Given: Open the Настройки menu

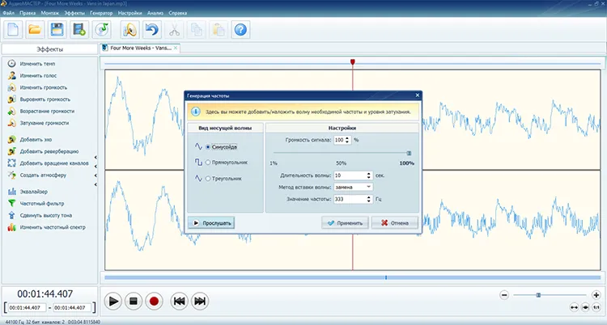Looking at the screenshot, I should tap(130, 13).
